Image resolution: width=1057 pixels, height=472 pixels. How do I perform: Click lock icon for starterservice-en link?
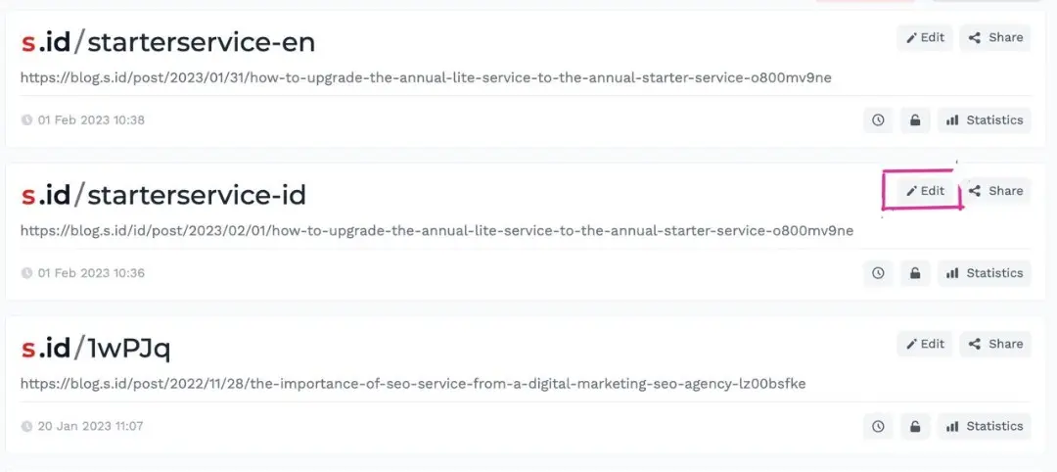click(x=915, y=120)
